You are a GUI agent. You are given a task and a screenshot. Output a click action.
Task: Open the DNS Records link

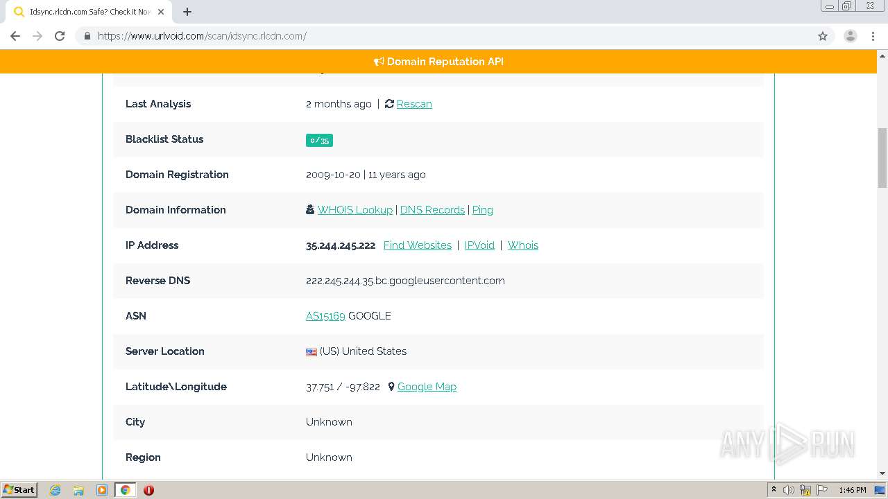[432, 210]
